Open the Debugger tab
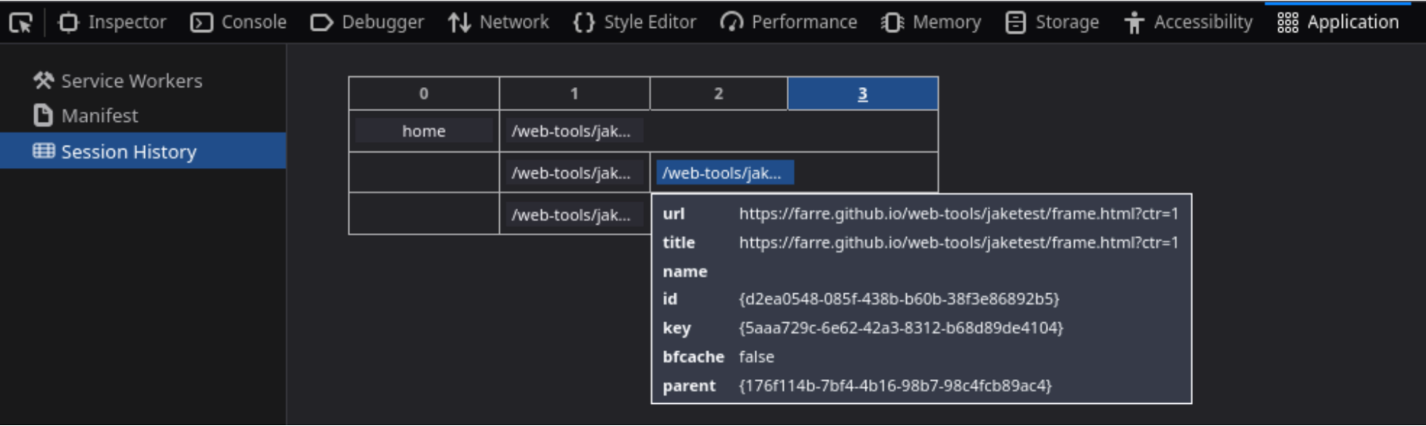 367,23
